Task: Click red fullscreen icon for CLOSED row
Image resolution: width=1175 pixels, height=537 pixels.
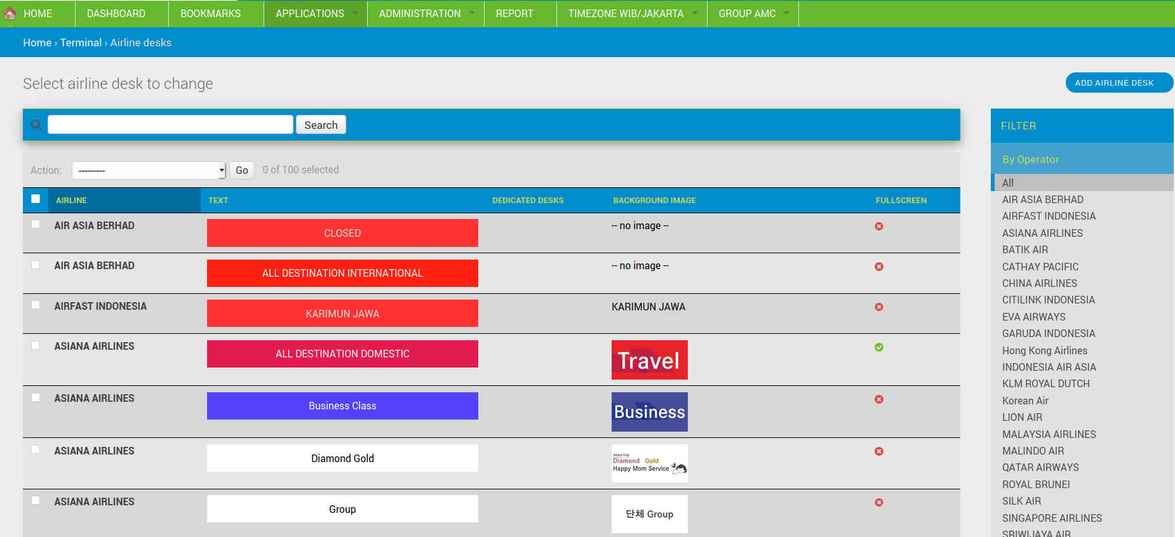Action: (879, 227)
